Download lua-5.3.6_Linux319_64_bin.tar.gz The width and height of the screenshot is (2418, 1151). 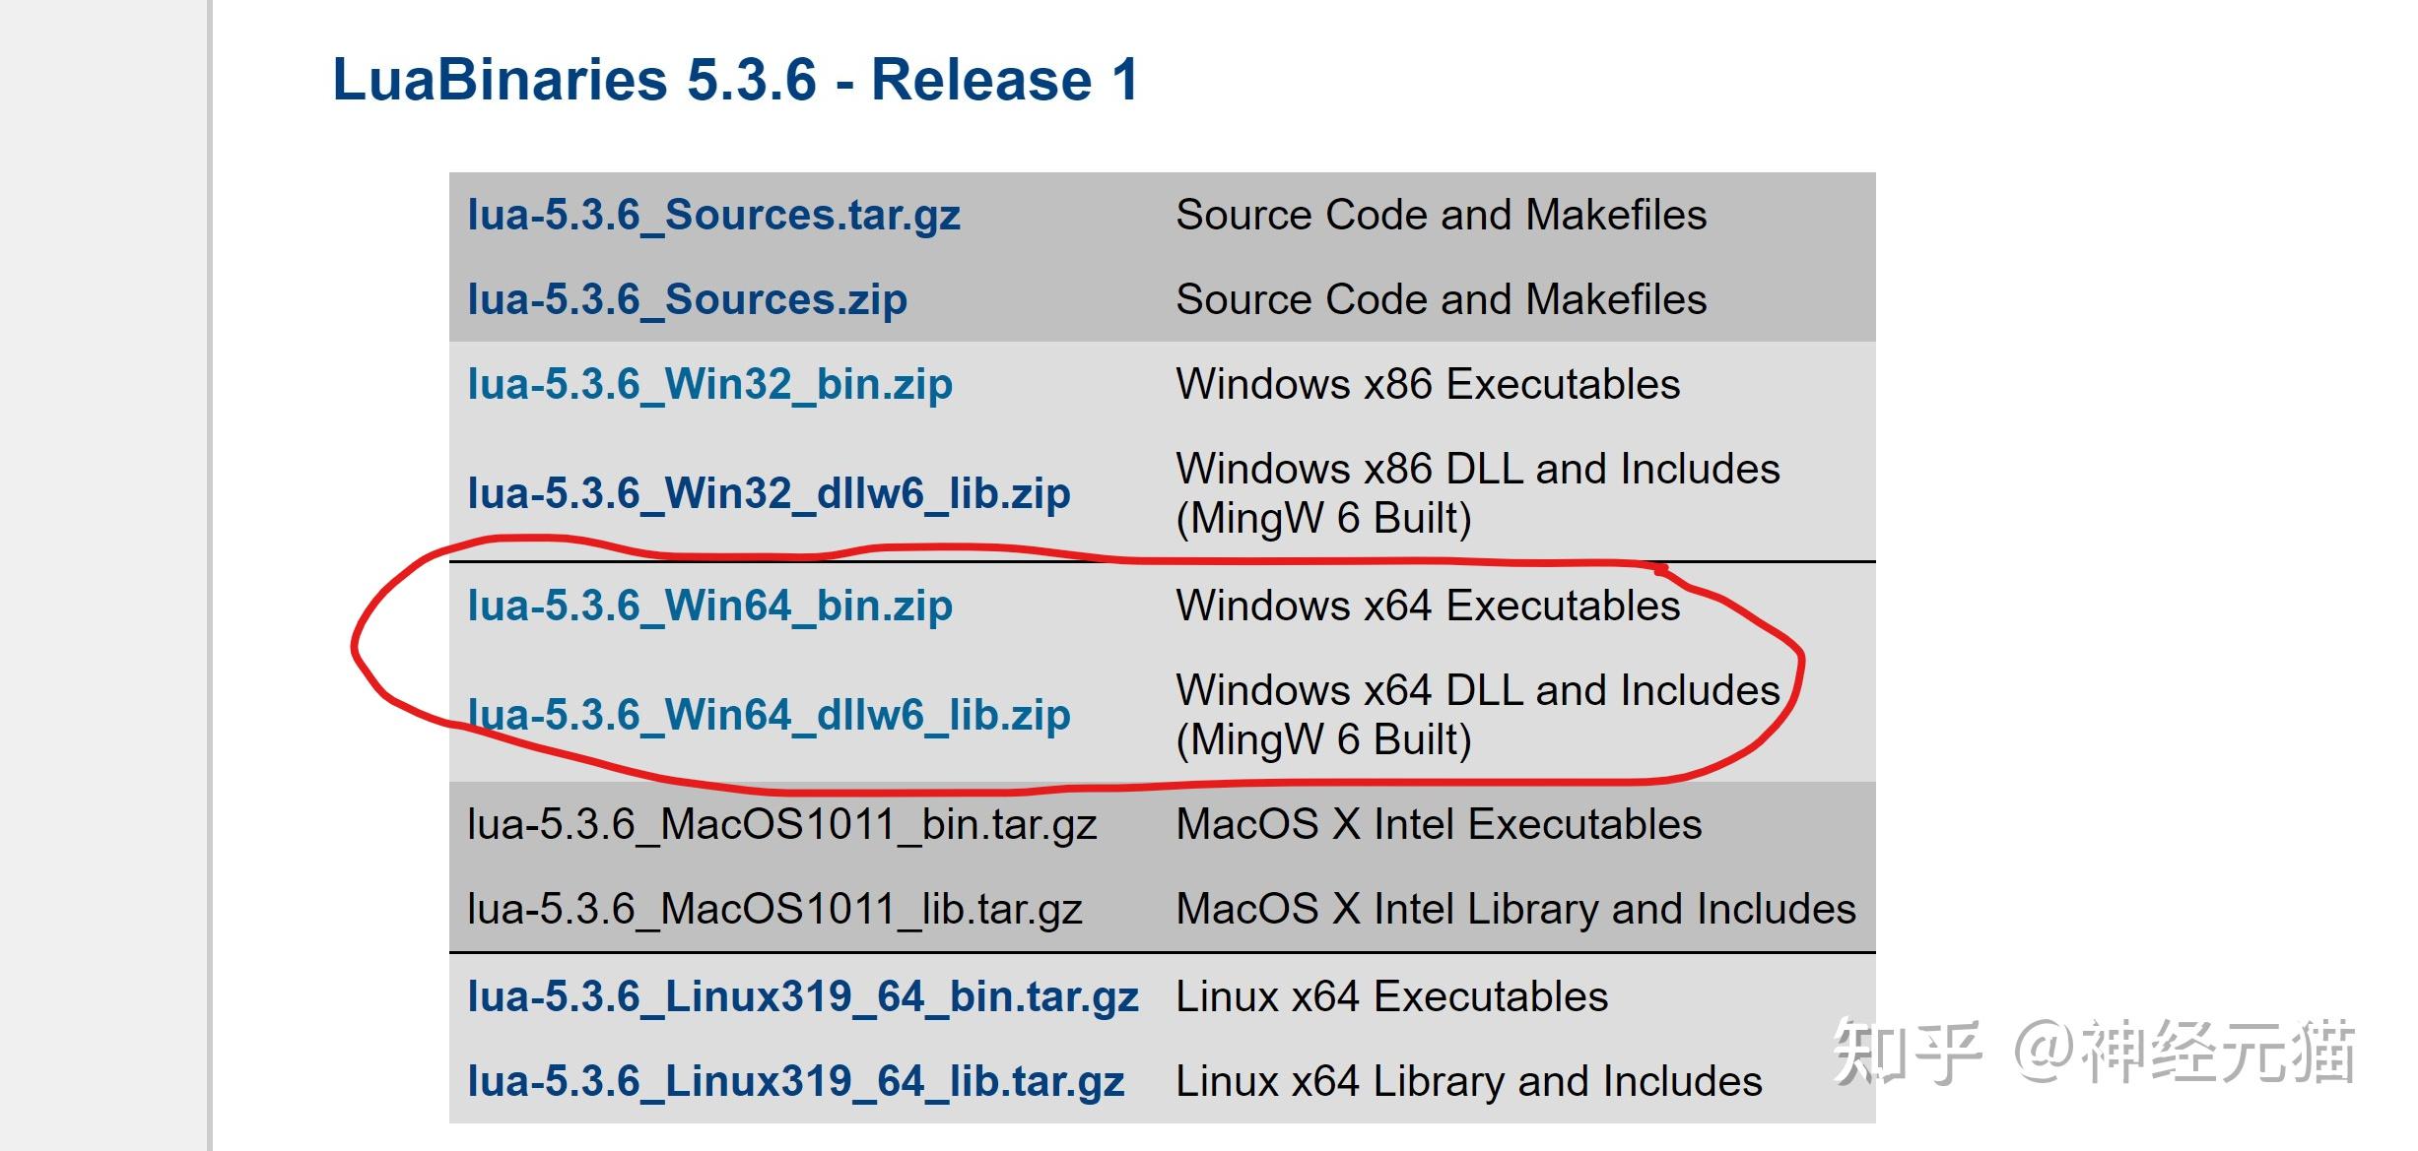pyautogui.click(x=802, y=996)
